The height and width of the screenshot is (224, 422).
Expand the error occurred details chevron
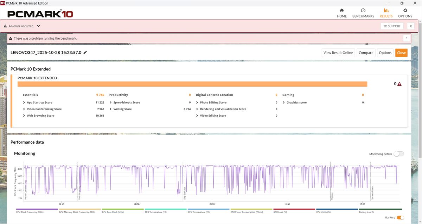[x=38, y=26]
